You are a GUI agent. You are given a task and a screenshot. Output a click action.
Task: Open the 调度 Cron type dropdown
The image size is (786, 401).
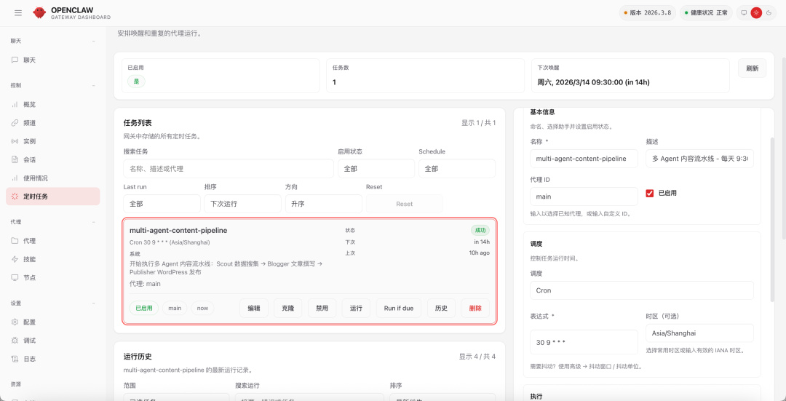point(642,290)
